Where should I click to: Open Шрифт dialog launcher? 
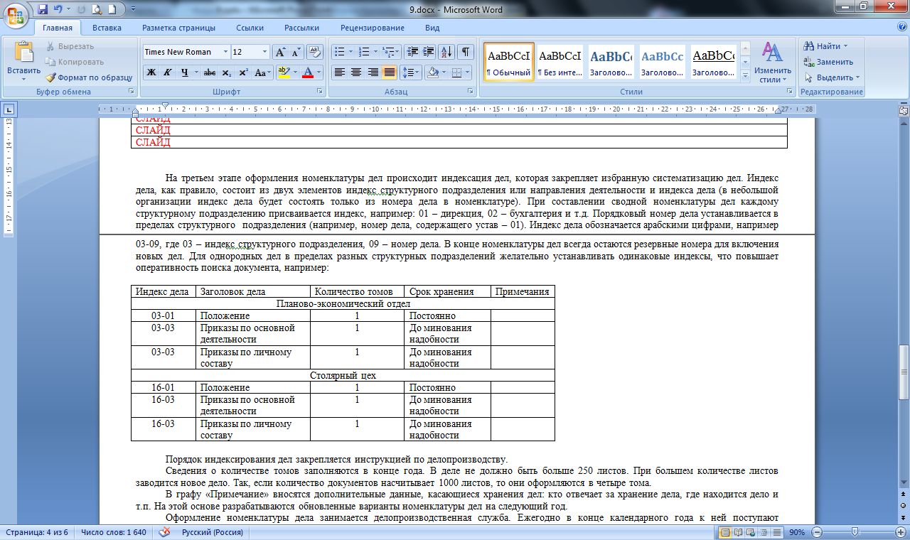[x=319, y=92]
